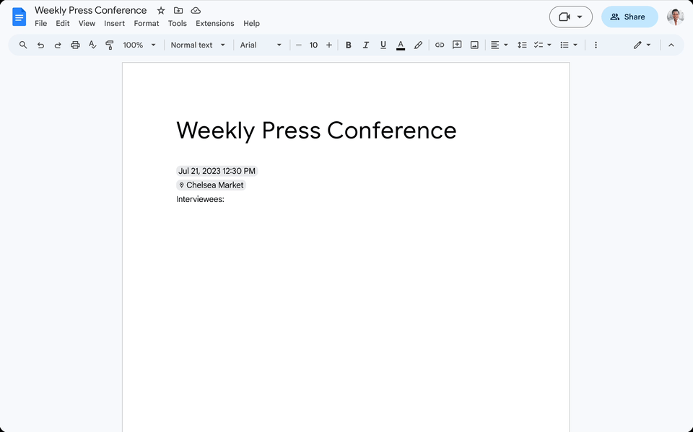Screen dimensions: 693x432
Task: Click the undo arrow icon
Action: 40,45
